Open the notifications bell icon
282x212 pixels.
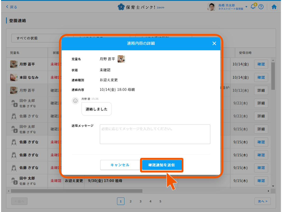(x=253, y=7)
